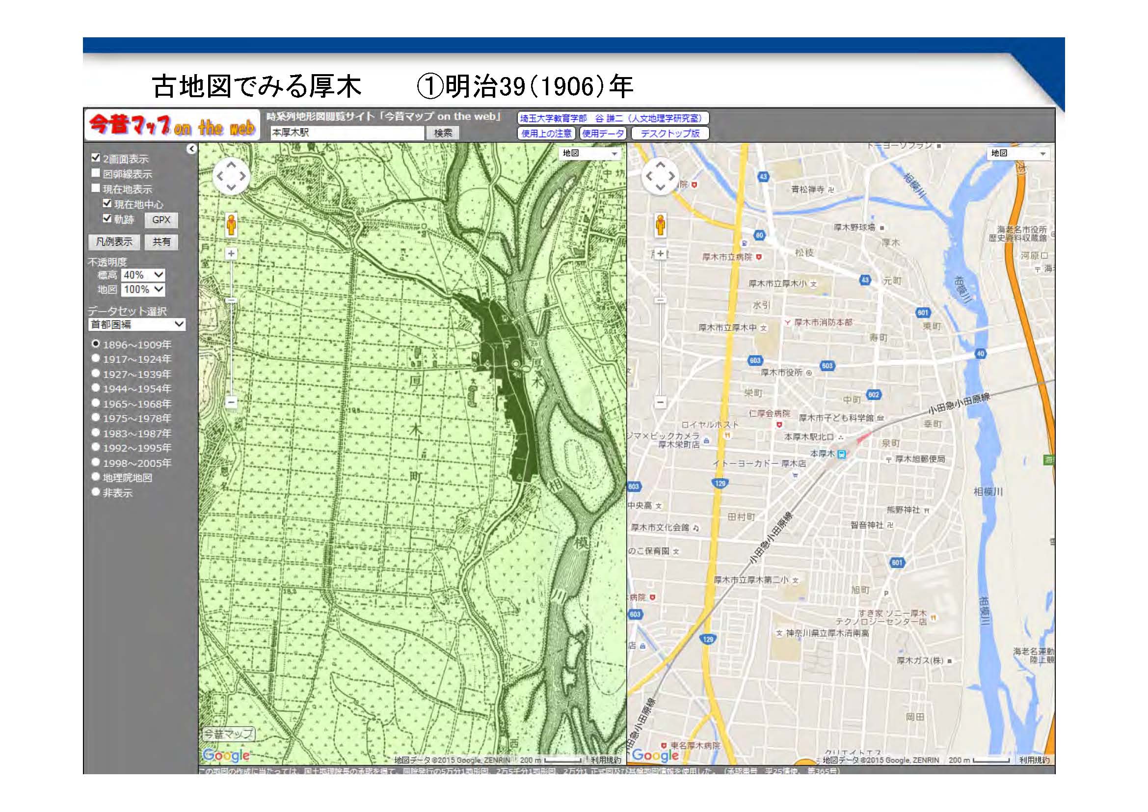Open 地図 type dropdown on old map
Image resolution: width=1148 pixels, height=812 pixels.
[x=590, y=154]
